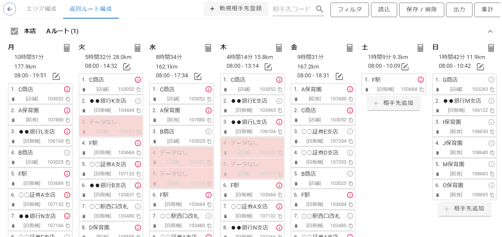Delete Tuesday F駅 entry via trash icon
502x237 pixels.
point(84,153)
